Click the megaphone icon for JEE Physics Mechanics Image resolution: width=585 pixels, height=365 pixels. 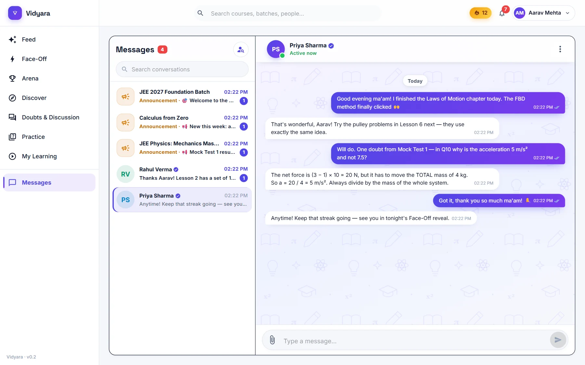[125, 148]
